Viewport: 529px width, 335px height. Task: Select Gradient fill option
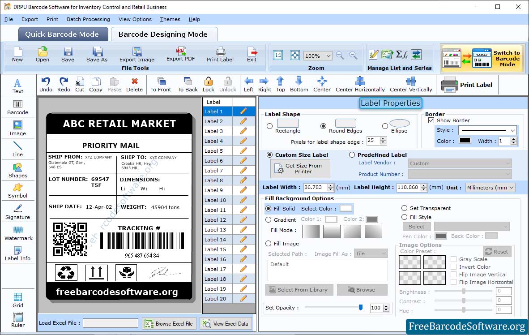[268, 219]
